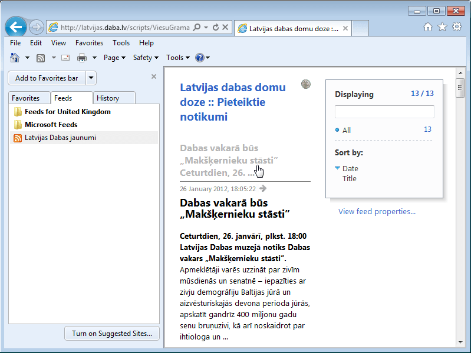Screen dimensions: 471x353
Task: Click Add to Favorites bar button
Action: pyautogui.click(x=47, y=78)
